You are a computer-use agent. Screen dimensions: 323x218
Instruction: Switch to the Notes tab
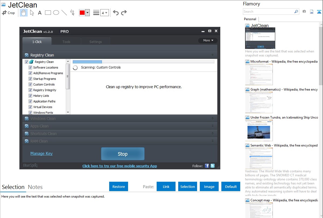click(x=35, y=187)
